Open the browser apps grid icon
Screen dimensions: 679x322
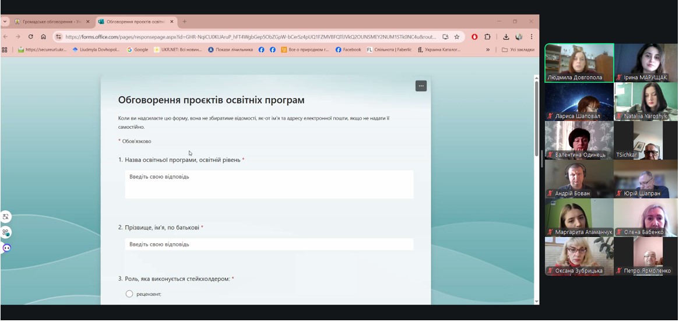pos(5,50)
